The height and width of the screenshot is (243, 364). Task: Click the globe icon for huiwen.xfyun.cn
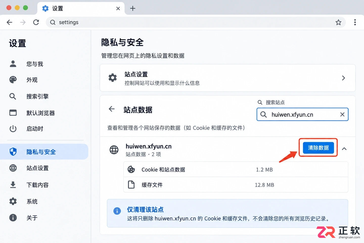click(114, 150)
